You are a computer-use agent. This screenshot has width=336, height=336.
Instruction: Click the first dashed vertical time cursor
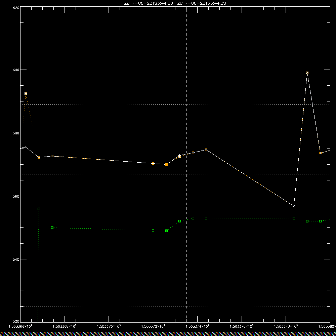coord(173,164)
